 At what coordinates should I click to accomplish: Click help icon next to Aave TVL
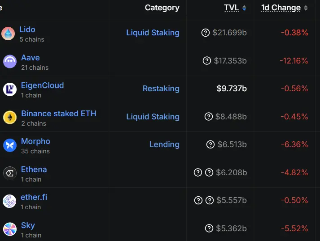click(207, 61)
